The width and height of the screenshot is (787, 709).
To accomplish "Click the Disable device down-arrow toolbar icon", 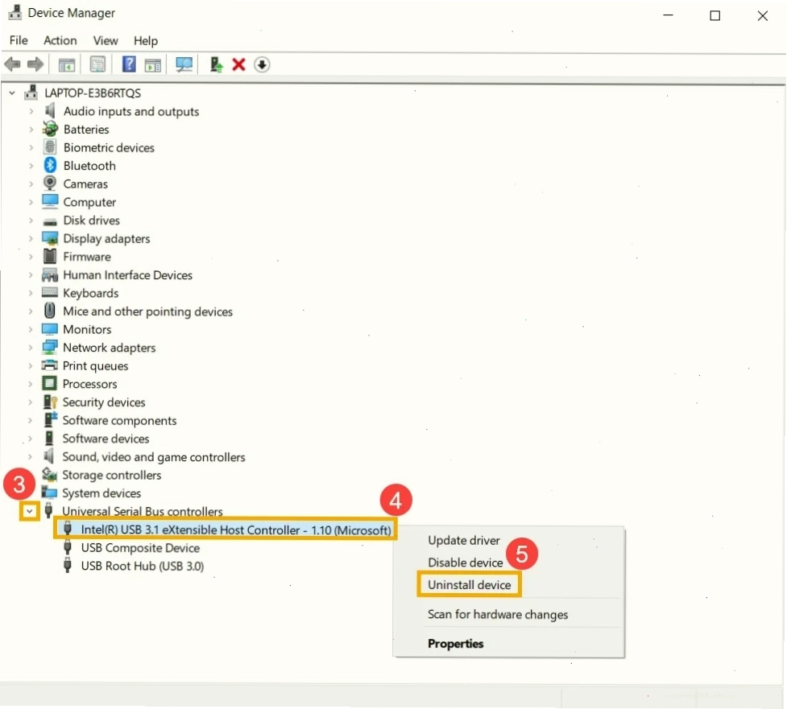I will (262, 64).
